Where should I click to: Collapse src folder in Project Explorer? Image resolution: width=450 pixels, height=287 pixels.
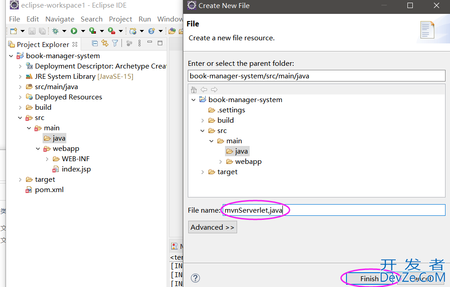pos(20,118)
